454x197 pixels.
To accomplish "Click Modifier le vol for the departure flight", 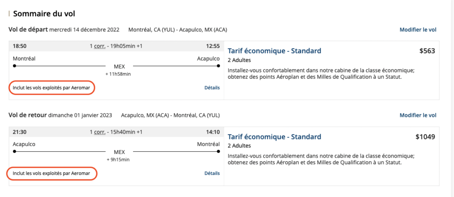I will coord(418,30).
